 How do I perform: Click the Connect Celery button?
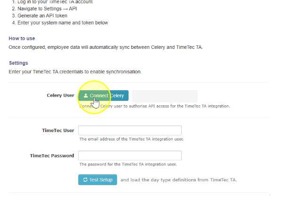[104, 95]
